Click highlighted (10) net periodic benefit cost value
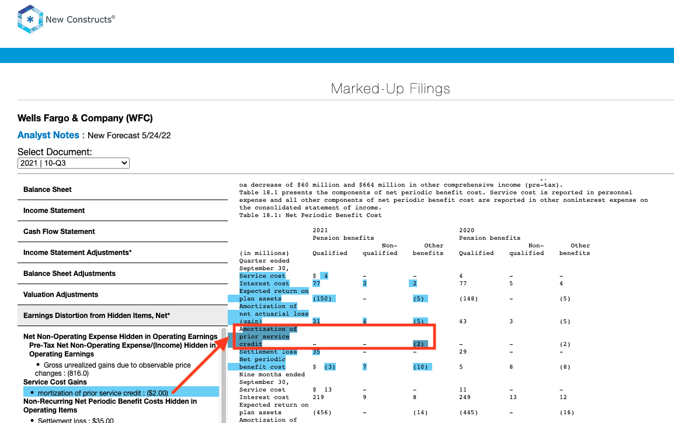The image size is (674, 423). [x=422, y=367]
